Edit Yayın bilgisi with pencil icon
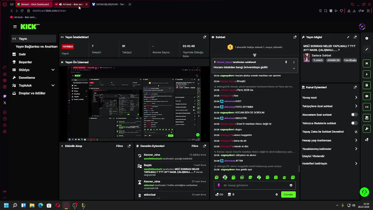Image resolution: width=373 pixels, height=210 pixels. click(348, 37)
